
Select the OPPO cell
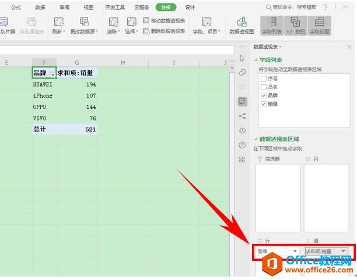click(x=44, y=107)
